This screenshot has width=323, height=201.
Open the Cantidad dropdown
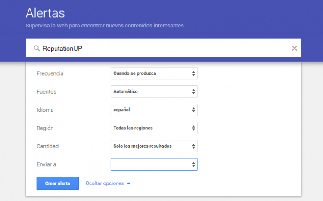(x=154, y=146)
